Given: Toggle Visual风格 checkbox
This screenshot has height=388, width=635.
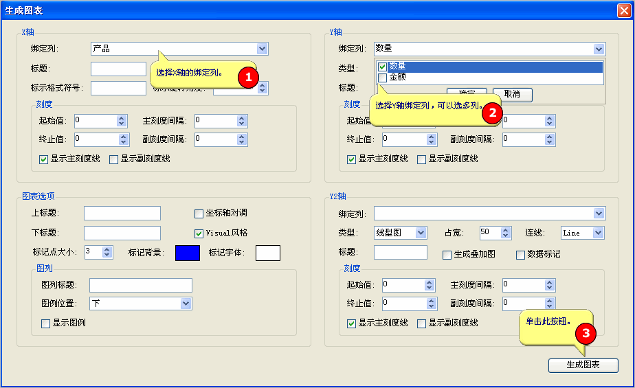Looking at the screenshot, I should [x=199, y=233].
